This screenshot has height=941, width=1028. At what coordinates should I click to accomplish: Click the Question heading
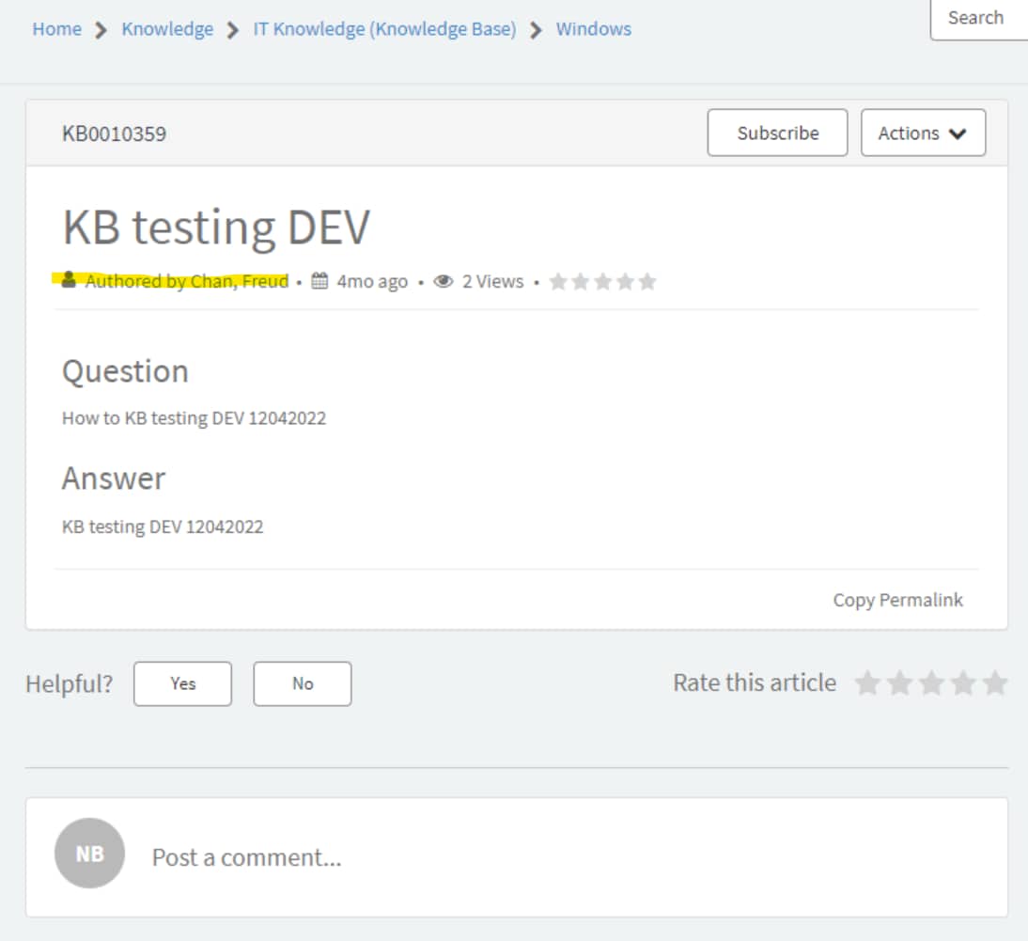coord(125,371)
